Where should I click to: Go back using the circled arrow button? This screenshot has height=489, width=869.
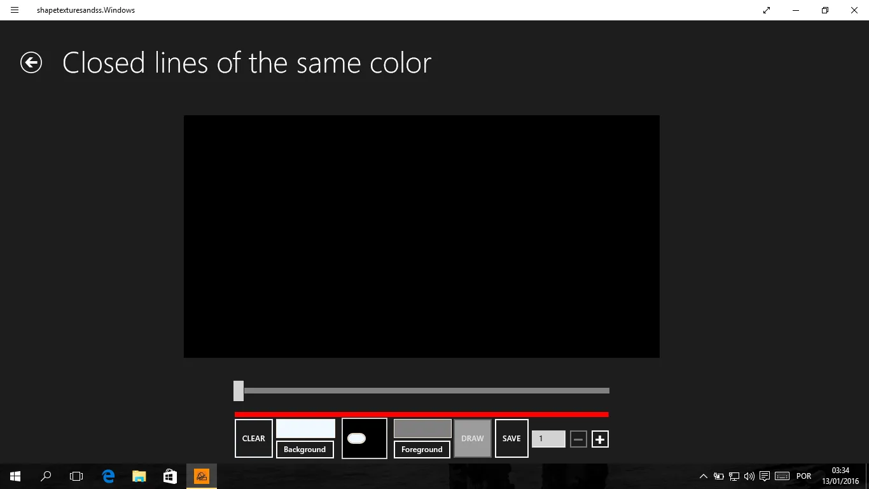[31, 62]
